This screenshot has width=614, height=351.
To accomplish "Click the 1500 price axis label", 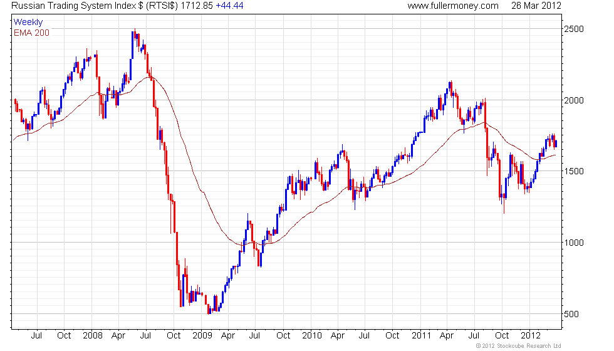I will point(574,171).
